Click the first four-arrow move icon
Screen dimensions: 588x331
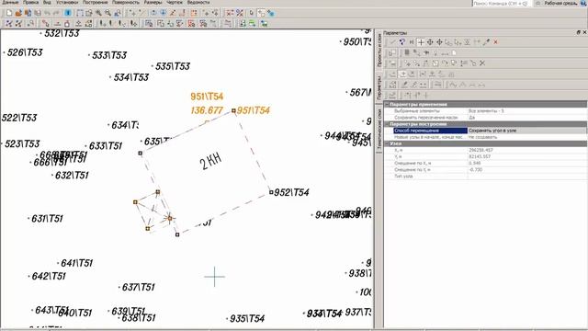pos(430,42)
